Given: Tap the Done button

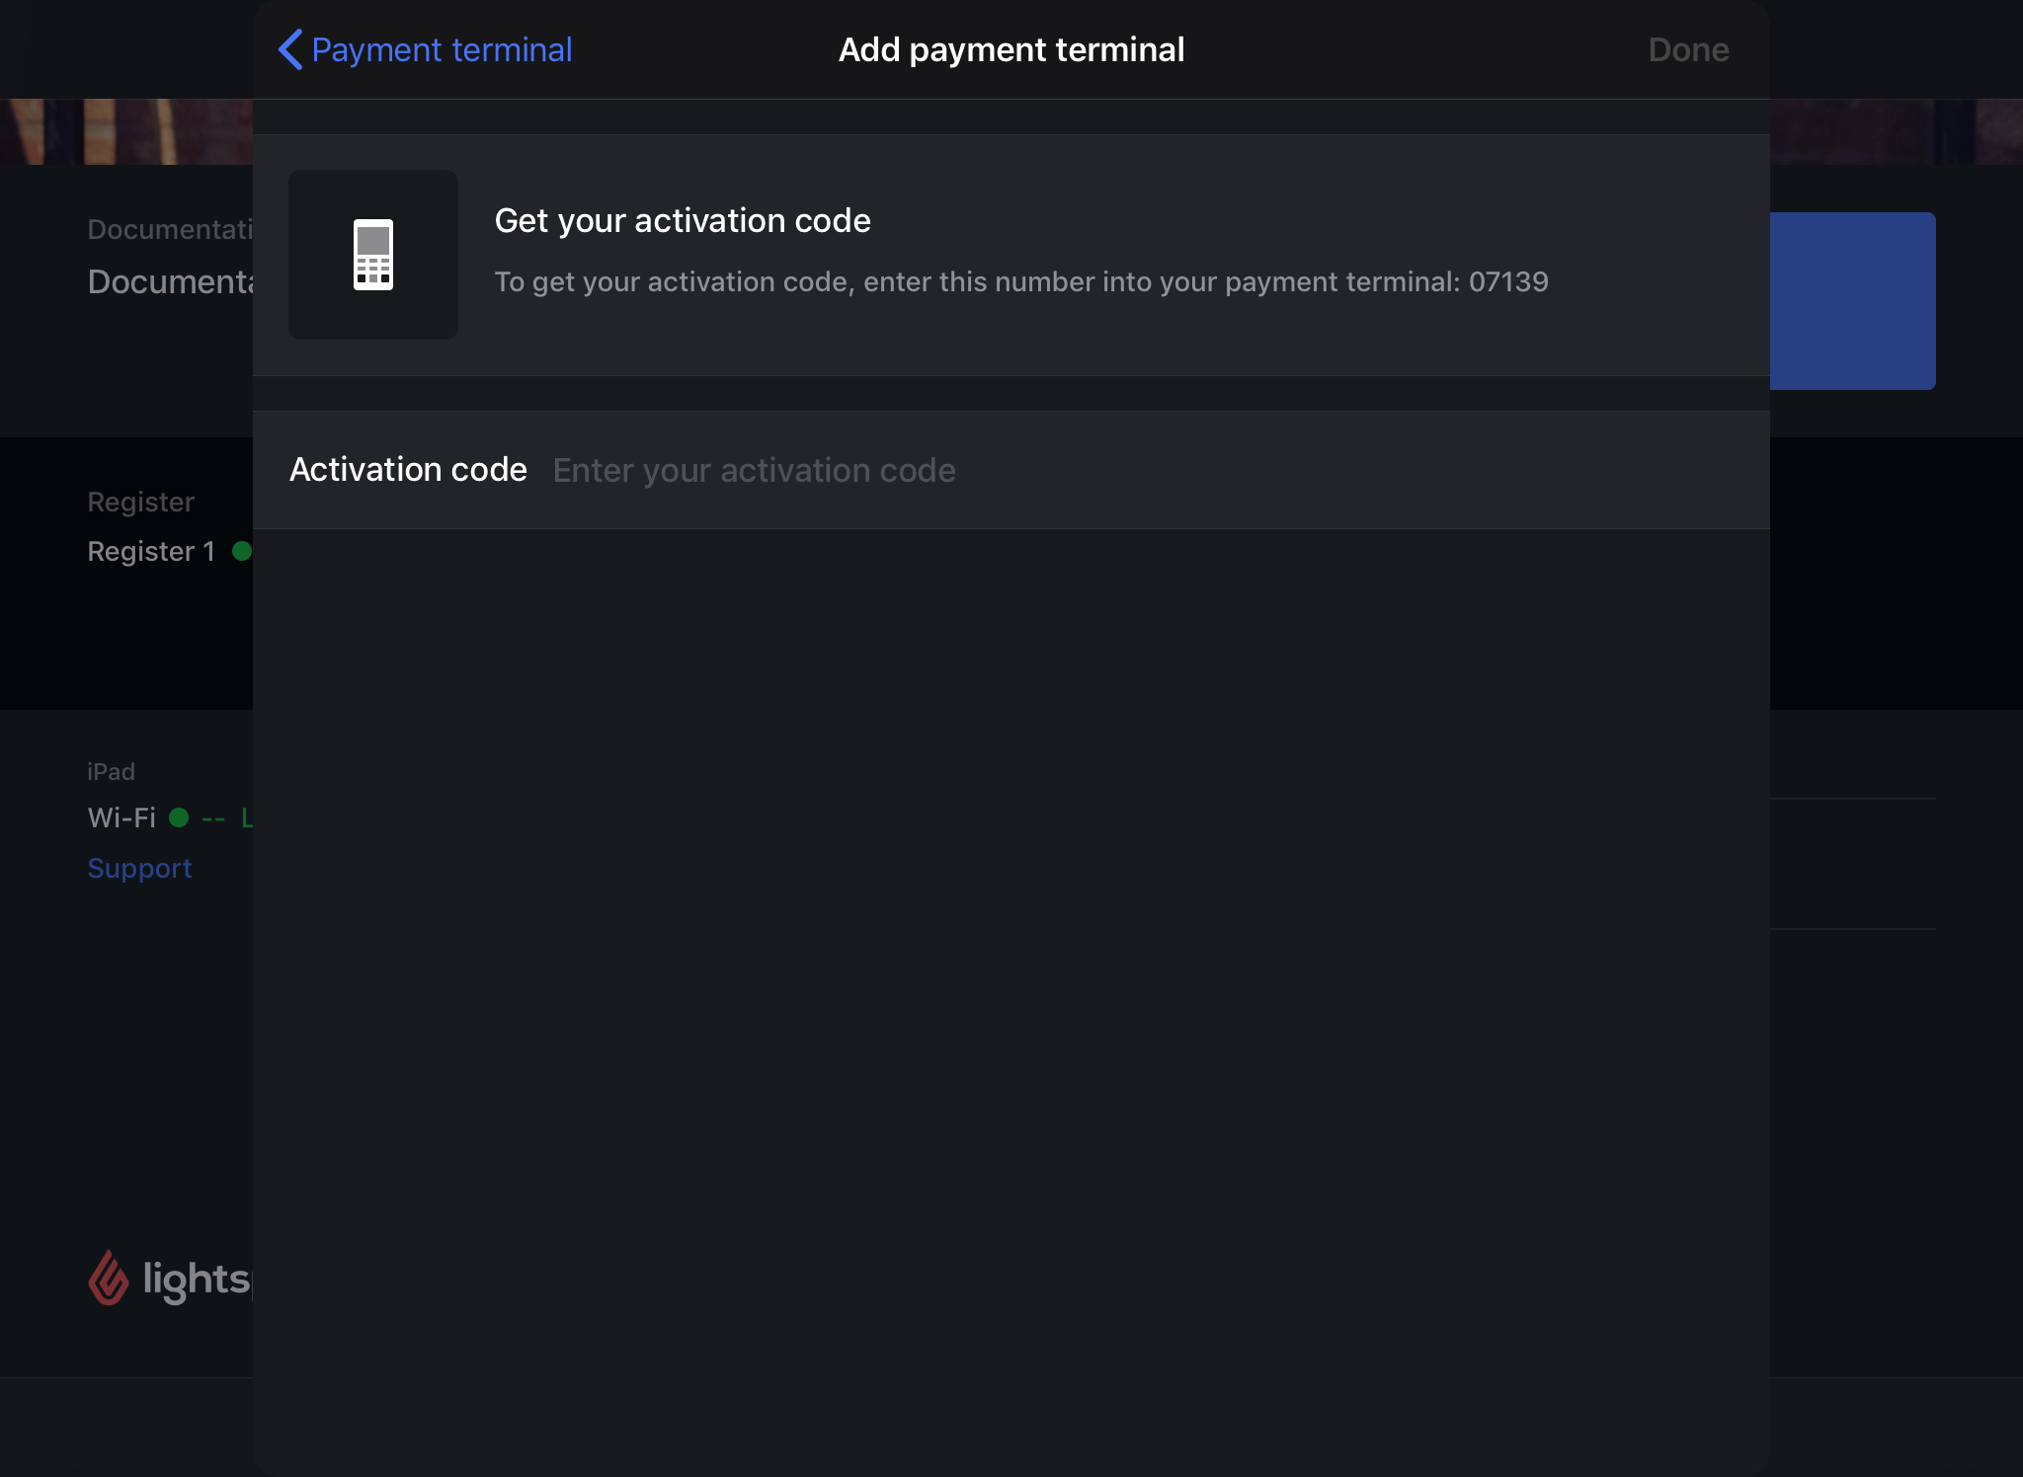Looking at the screenshot, I should pyautogui.click(x=1688, y=49).
